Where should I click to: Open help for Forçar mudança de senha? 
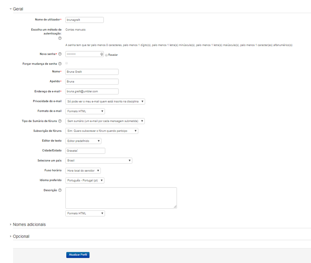click(60, 64)
